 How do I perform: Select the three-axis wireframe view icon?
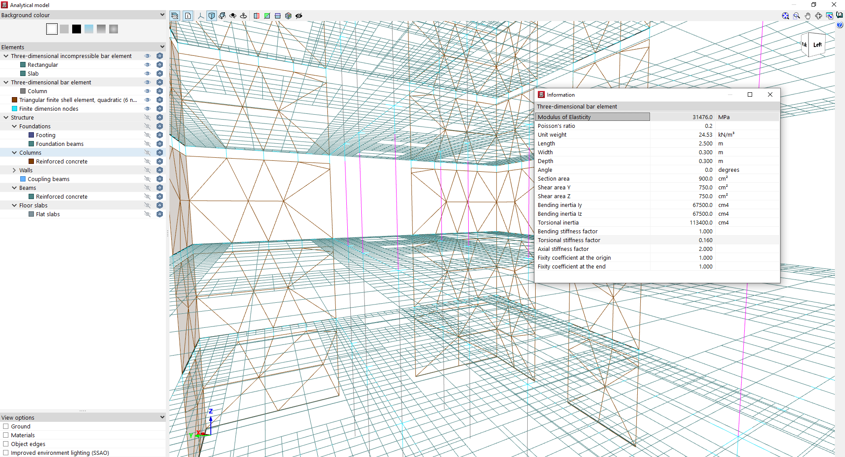[x=201, y=16]
